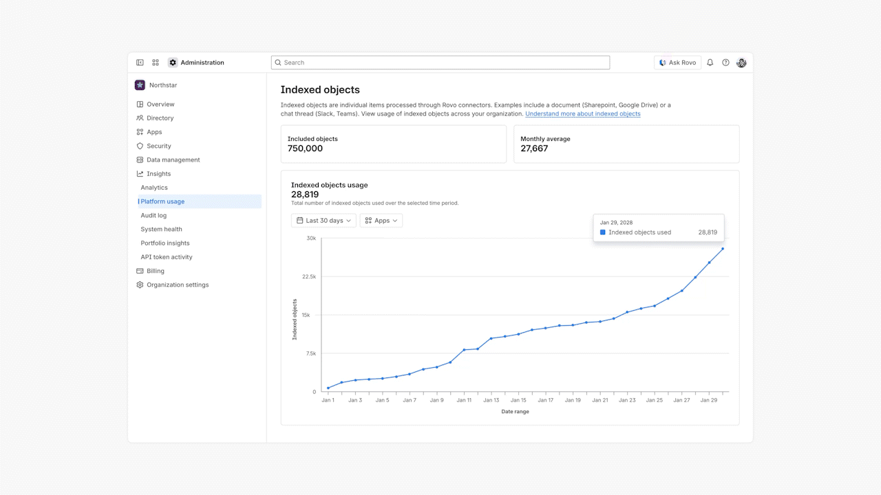Expand the Apps filter dropdown
The image size is (881, 495).
coord(381,221)
